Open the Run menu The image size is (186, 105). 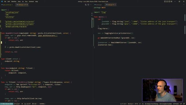[x=26, y=1]
